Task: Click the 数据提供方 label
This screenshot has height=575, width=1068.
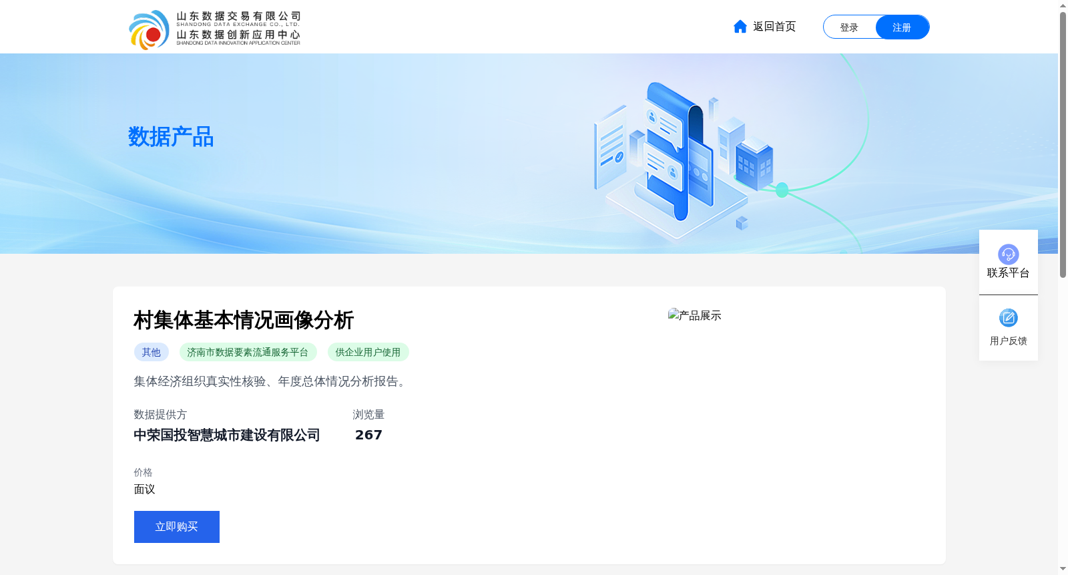Action: click(160, 415)
